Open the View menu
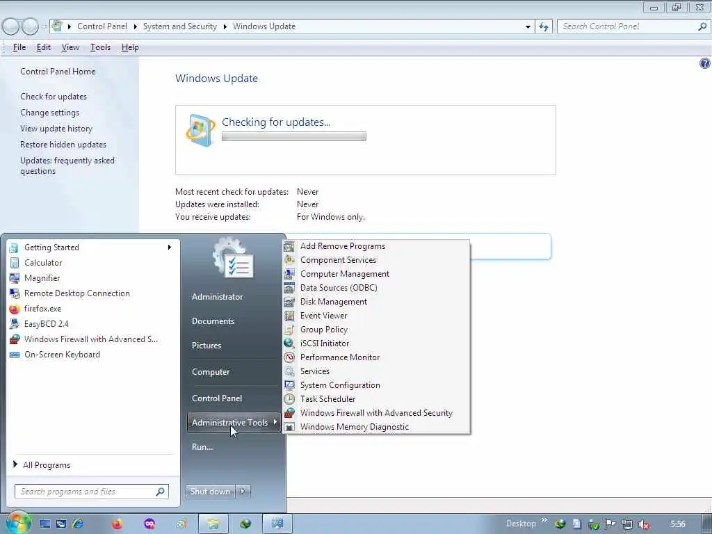Screen dimensions: 712x534 pos(70,47)
